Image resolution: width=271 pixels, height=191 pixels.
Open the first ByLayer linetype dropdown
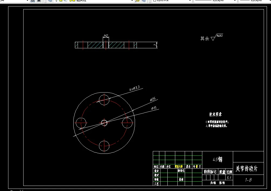pyautogui.click(x=235, y=1)
